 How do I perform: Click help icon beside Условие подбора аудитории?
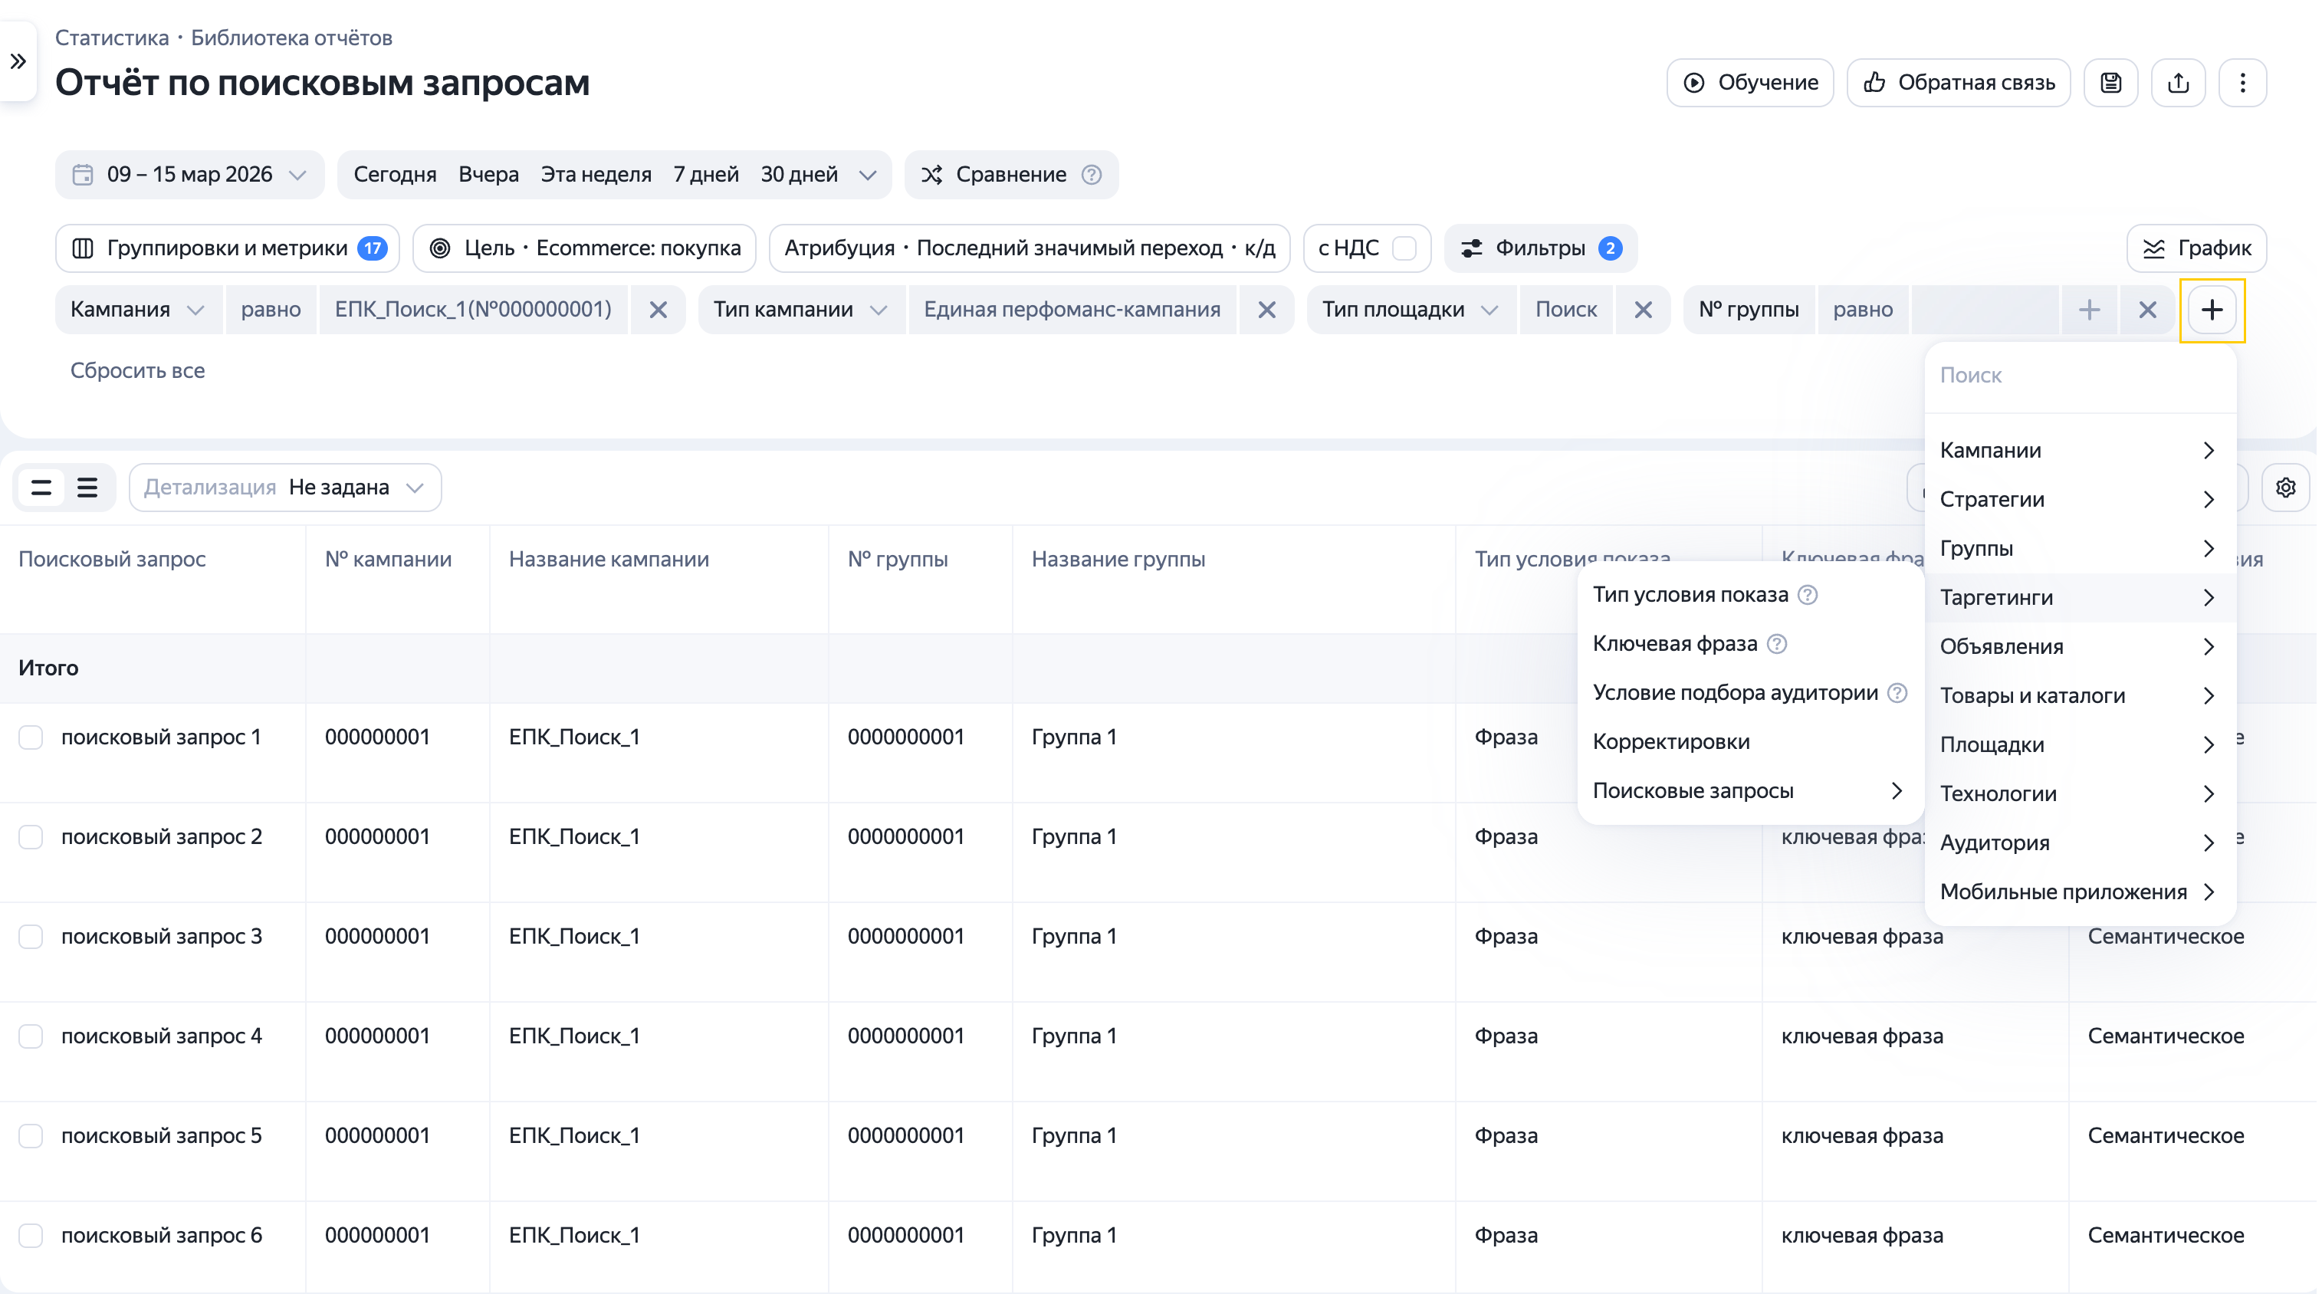[x=1897, y=693]
